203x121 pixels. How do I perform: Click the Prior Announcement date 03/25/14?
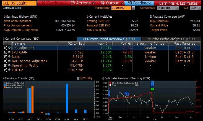[68, 25]
